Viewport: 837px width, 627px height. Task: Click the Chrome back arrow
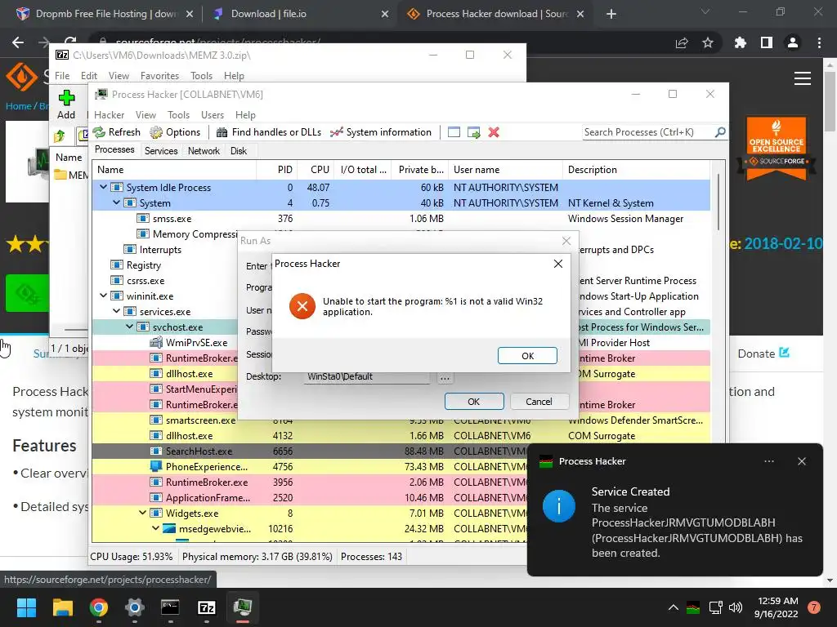[18, 42]
